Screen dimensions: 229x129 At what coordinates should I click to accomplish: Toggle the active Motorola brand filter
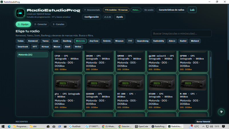(x=80, y=41)
